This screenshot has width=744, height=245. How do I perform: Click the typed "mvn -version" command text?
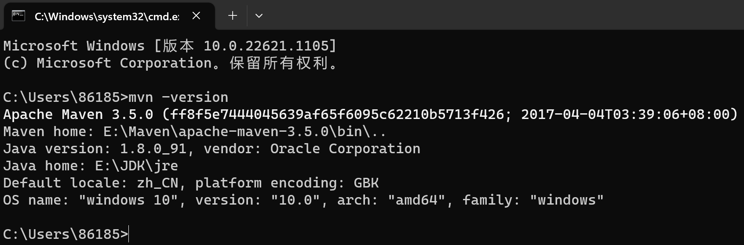click(x=179, y=97)
